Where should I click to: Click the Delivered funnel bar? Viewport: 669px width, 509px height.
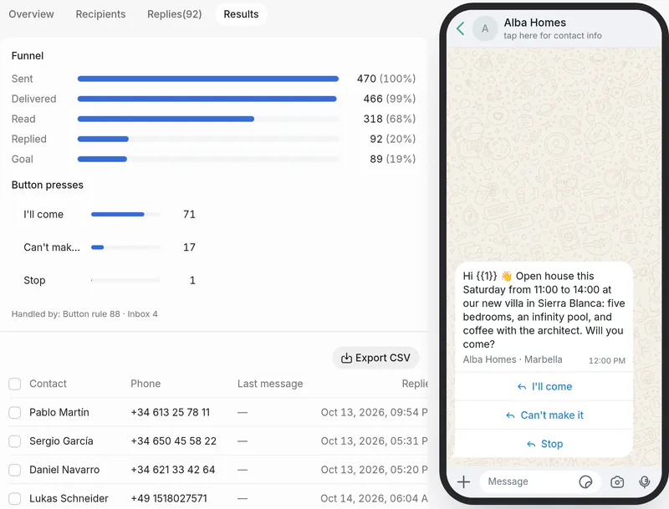(x=207, y=99)
